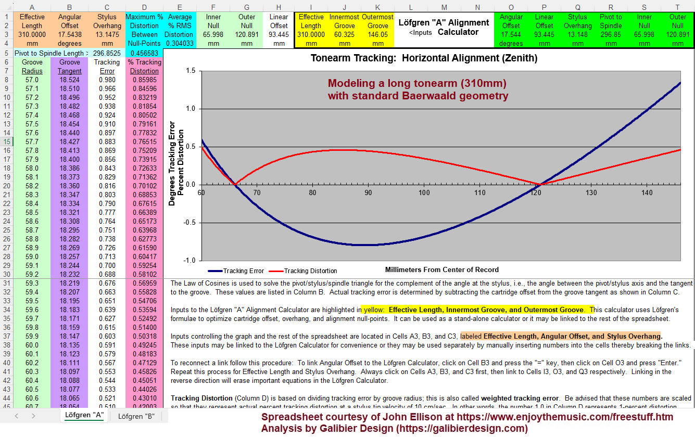Click the "Modeling a long tonearm" chart annotation
Image resolution: width=695 pixels, height=437 pixels.
418,89
